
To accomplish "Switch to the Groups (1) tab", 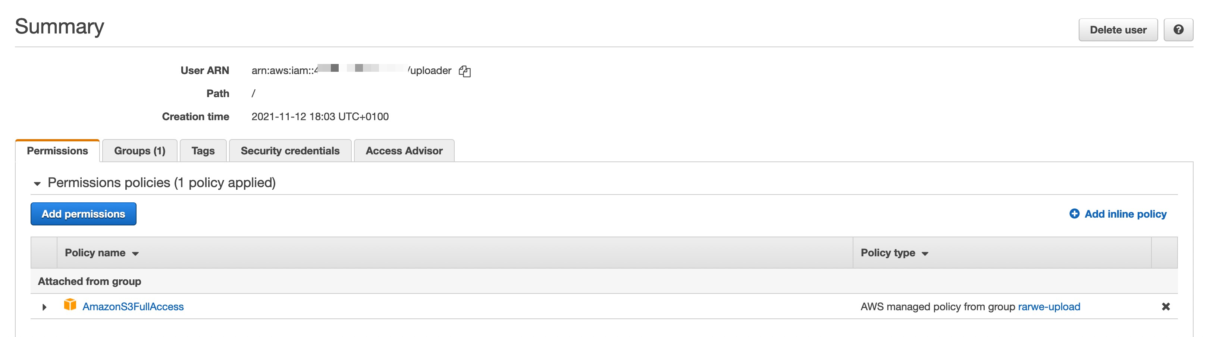I will [x=140, y=151].
